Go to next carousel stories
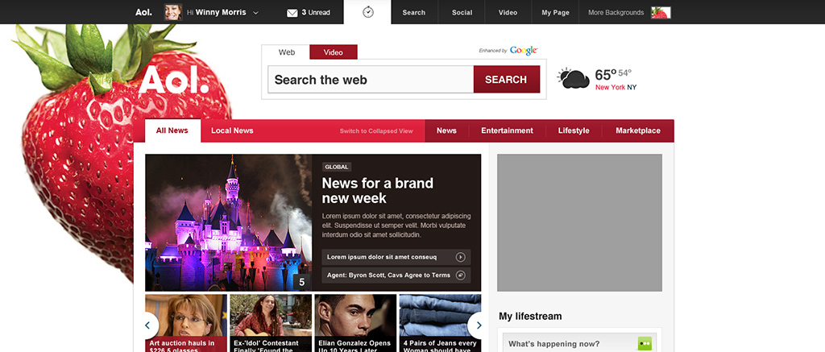The image size is (825, 352). [478, 325]
